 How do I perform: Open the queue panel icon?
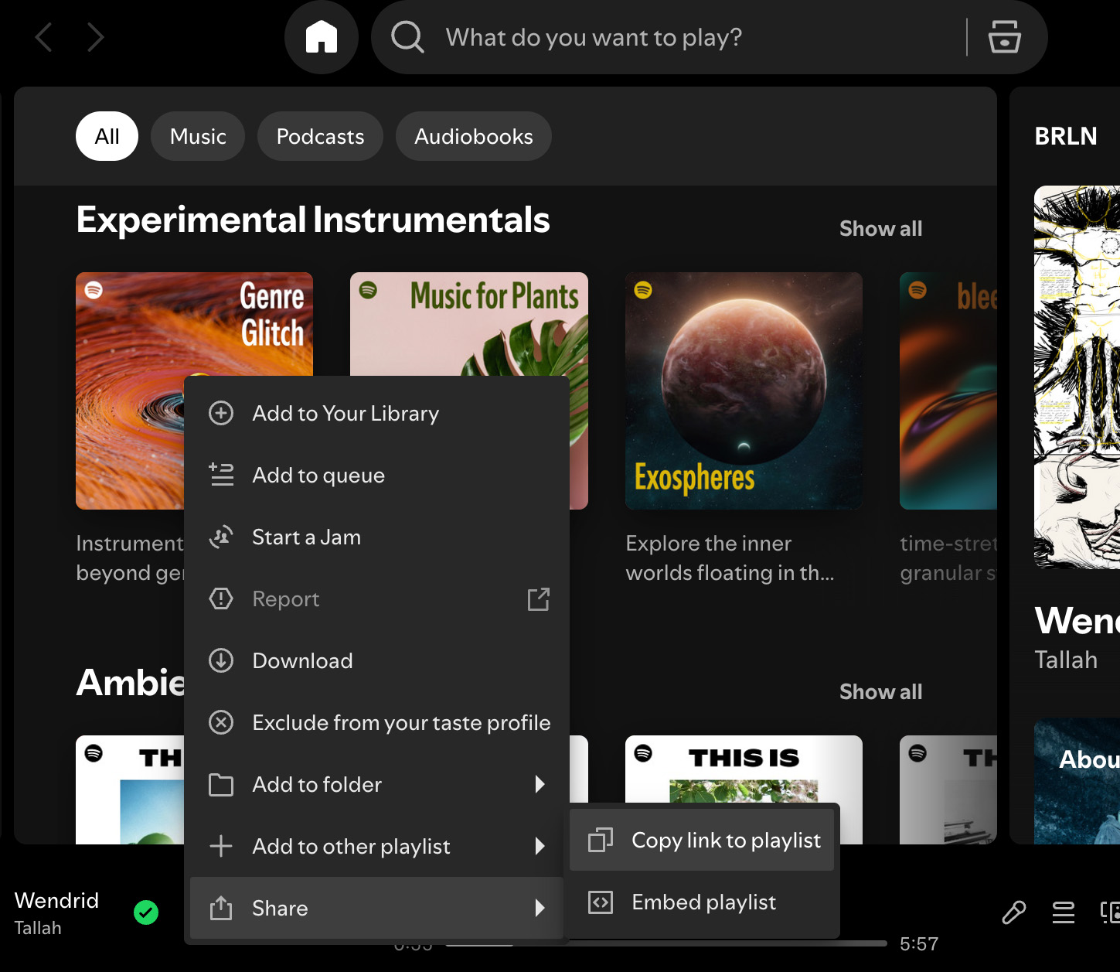1064,913
